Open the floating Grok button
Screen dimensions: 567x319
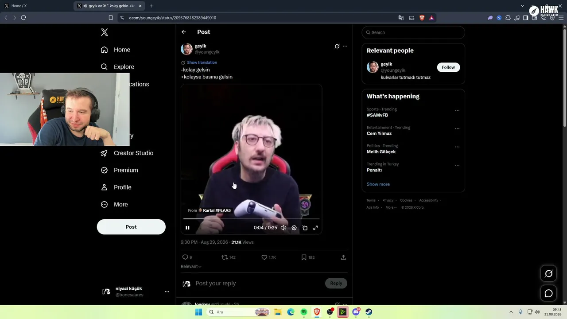tap(548, 274)
